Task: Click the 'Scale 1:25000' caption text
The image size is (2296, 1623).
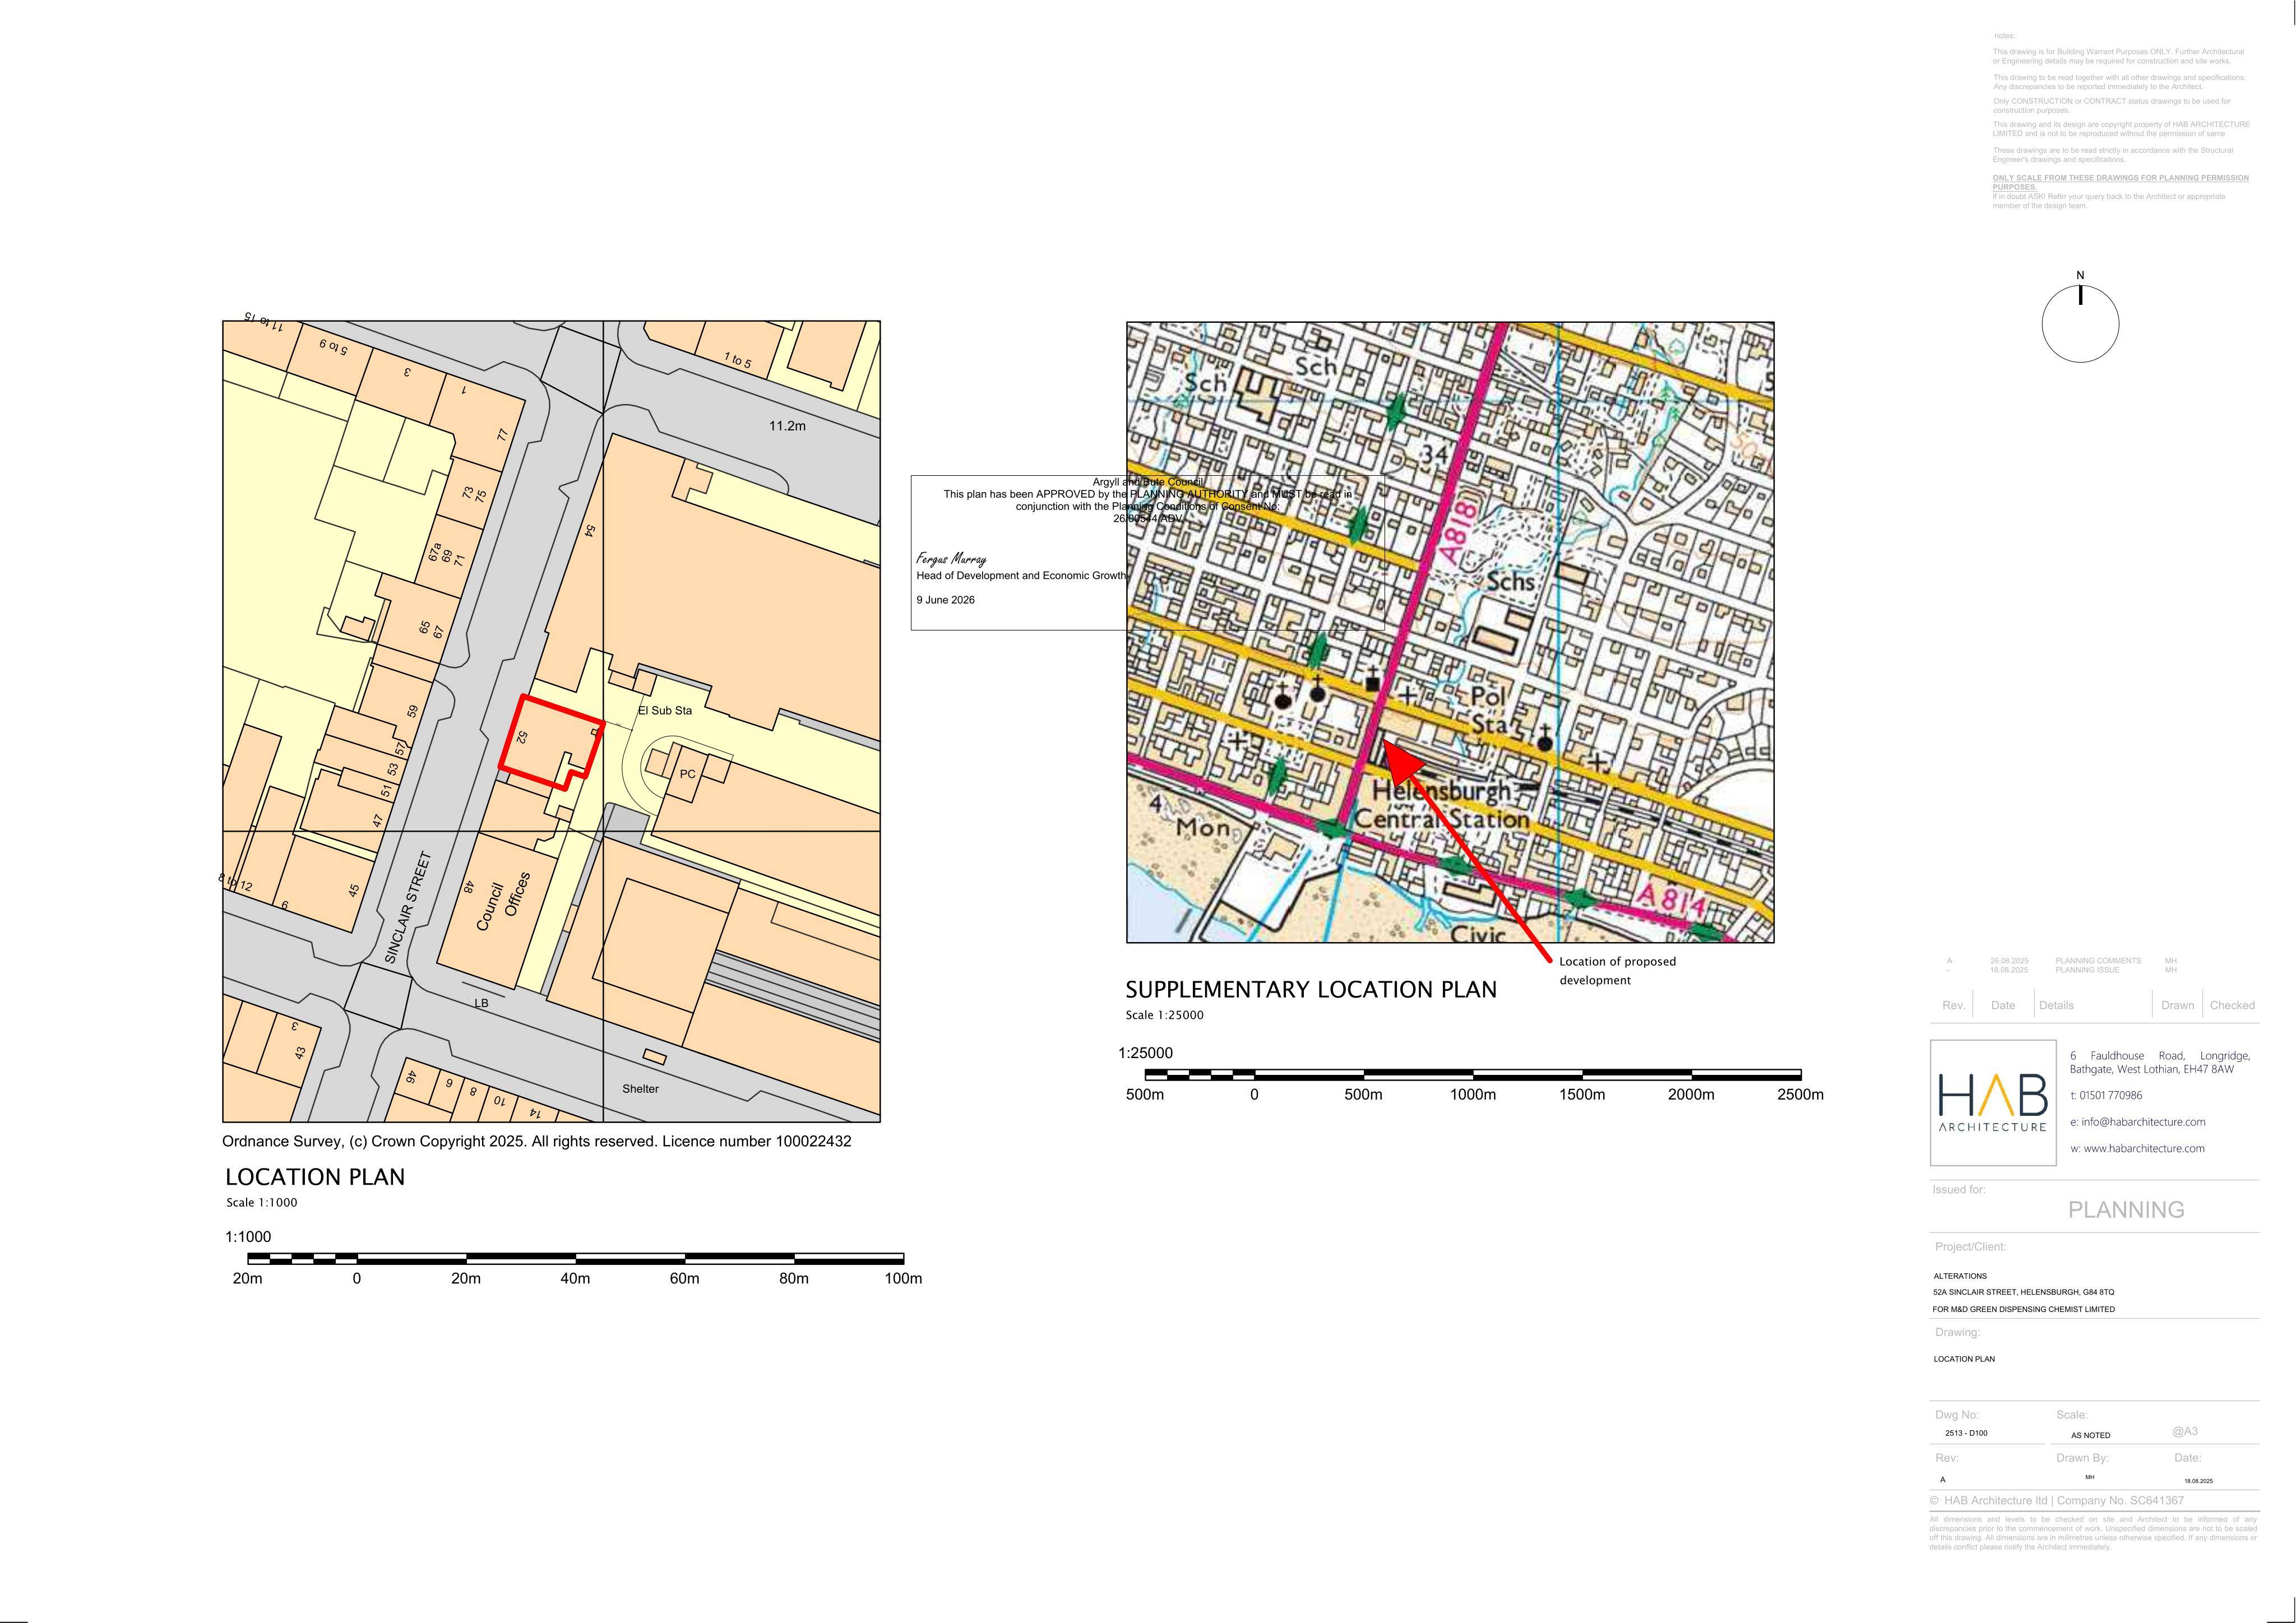Action: pyautogui.click(x=1165, y=1015)
